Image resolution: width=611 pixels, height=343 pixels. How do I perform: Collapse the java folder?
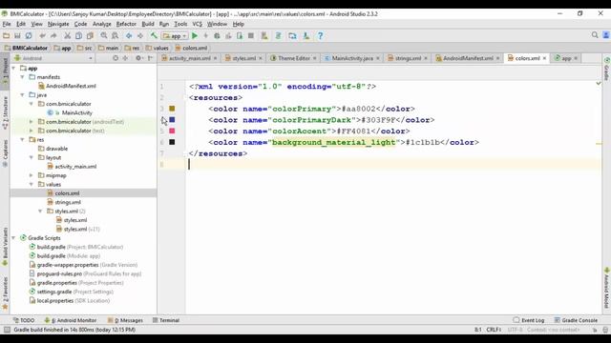click(x=23, y=95)
